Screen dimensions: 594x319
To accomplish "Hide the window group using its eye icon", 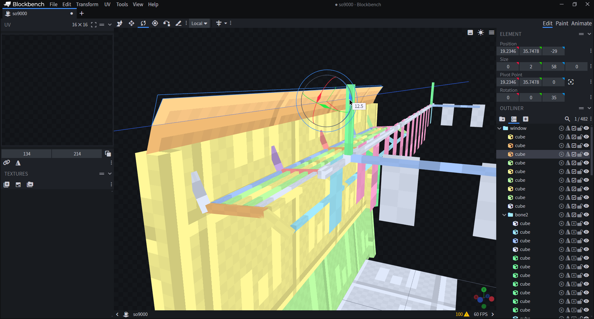I will 586,128.
